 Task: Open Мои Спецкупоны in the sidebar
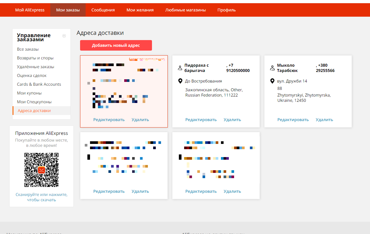34,102
